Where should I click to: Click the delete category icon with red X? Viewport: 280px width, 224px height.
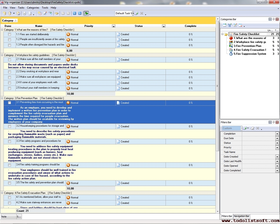coord(240,25)
